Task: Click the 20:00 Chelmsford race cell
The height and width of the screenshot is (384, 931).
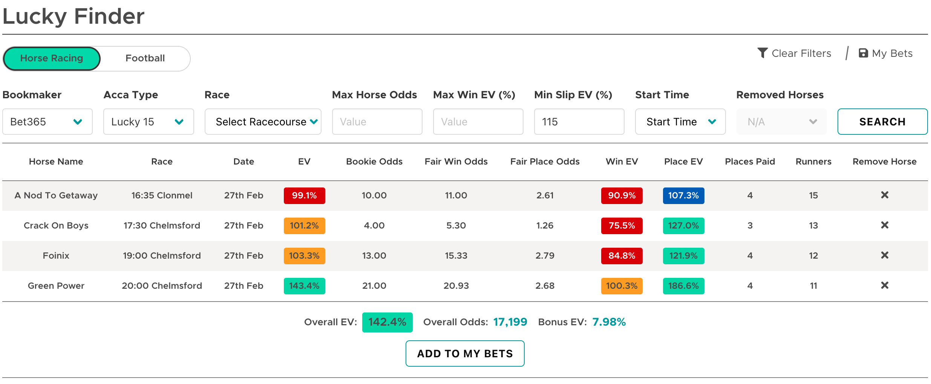Action: point(162,286)
